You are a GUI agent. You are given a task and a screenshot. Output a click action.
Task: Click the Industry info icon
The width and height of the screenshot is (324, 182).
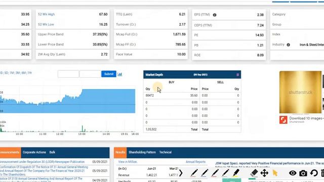tap(288, 45)
